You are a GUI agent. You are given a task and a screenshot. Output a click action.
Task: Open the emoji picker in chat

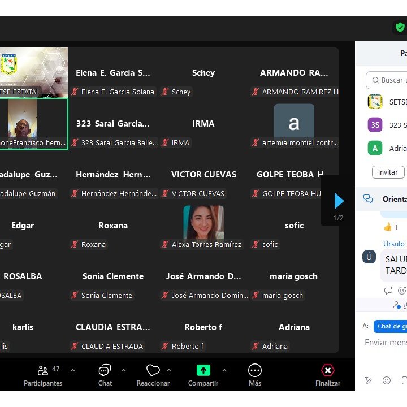pos(387,380)
